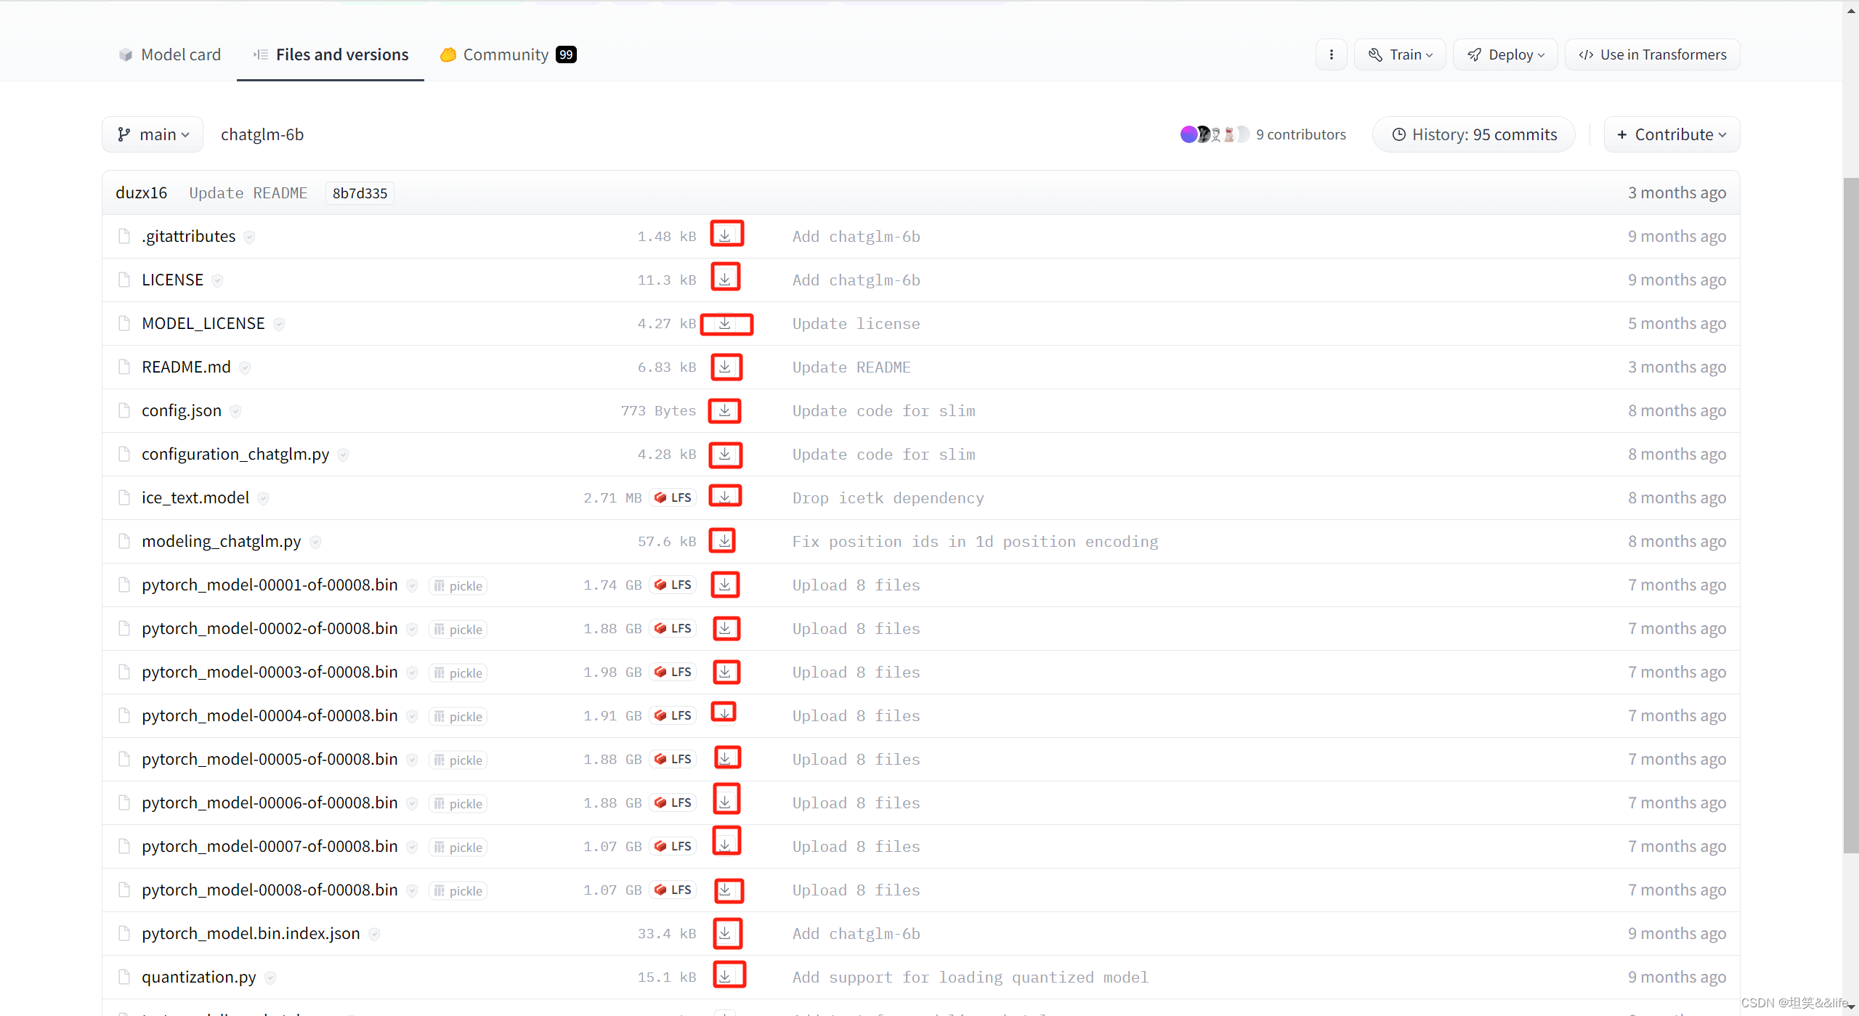Open pytorch_model.bin.index.json file page
Image resolution: width=1859 pixels, height=1016 pixels.
(251, 933)
